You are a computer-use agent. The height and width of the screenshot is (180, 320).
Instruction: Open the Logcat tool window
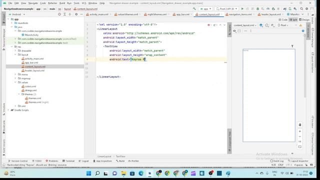83,161
